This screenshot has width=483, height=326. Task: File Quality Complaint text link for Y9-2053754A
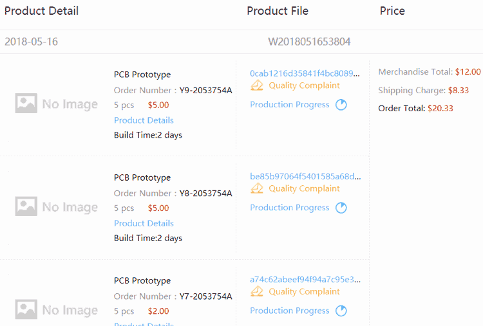pos(304,86)
